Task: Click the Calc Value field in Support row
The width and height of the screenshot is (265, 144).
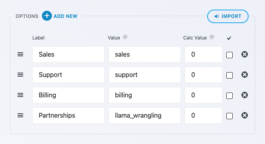Action: point(204,75)
